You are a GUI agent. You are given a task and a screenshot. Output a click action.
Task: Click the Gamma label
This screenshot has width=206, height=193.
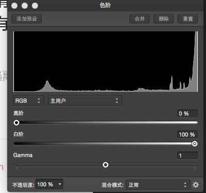23,155
